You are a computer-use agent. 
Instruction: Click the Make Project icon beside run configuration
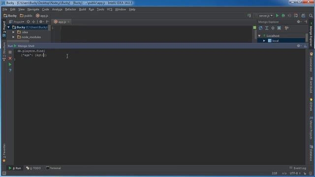click(250, 15)
